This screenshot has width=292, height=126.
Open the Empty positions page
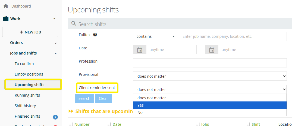click(x=29, y=74)
